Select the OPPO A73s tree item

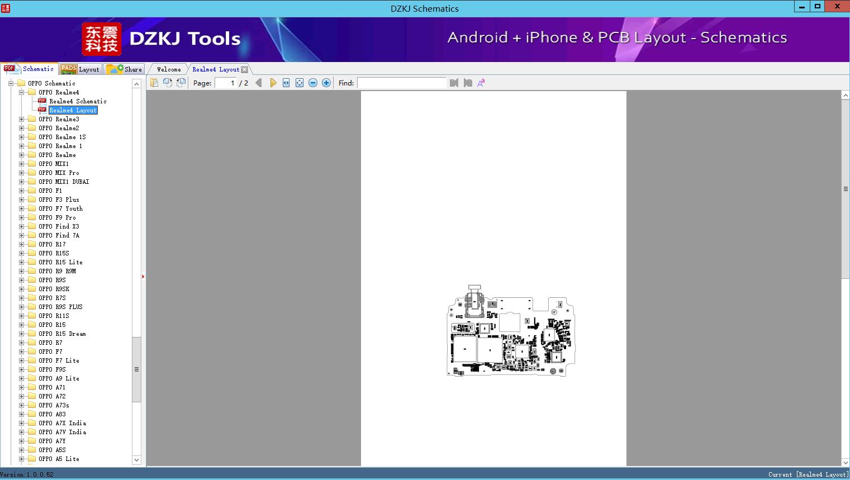click(54, 405)
